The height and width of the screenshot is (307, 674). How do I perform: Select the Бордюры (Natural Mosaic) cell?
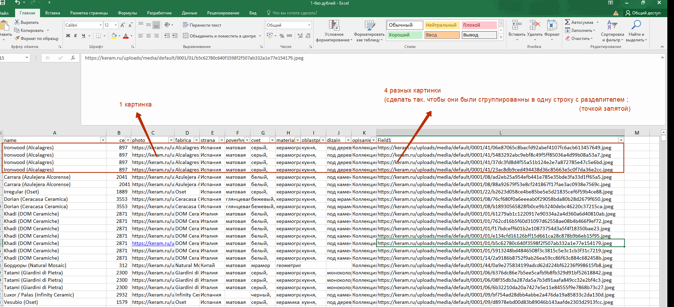coord(54,265)
